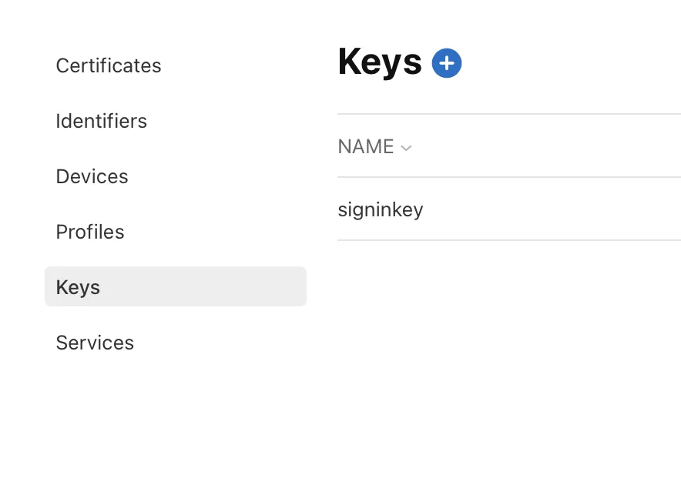Click the blue plus icon beside Keys
The width and height of the screenshot is (681, 485).
pos(447,63)
